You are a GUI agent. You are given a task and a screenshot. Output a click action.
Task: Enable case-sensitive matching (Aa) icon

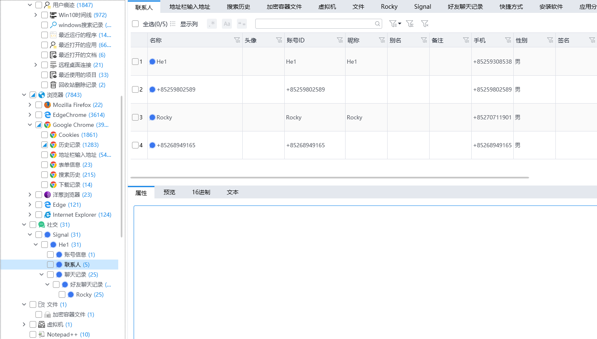coord(227,24)
